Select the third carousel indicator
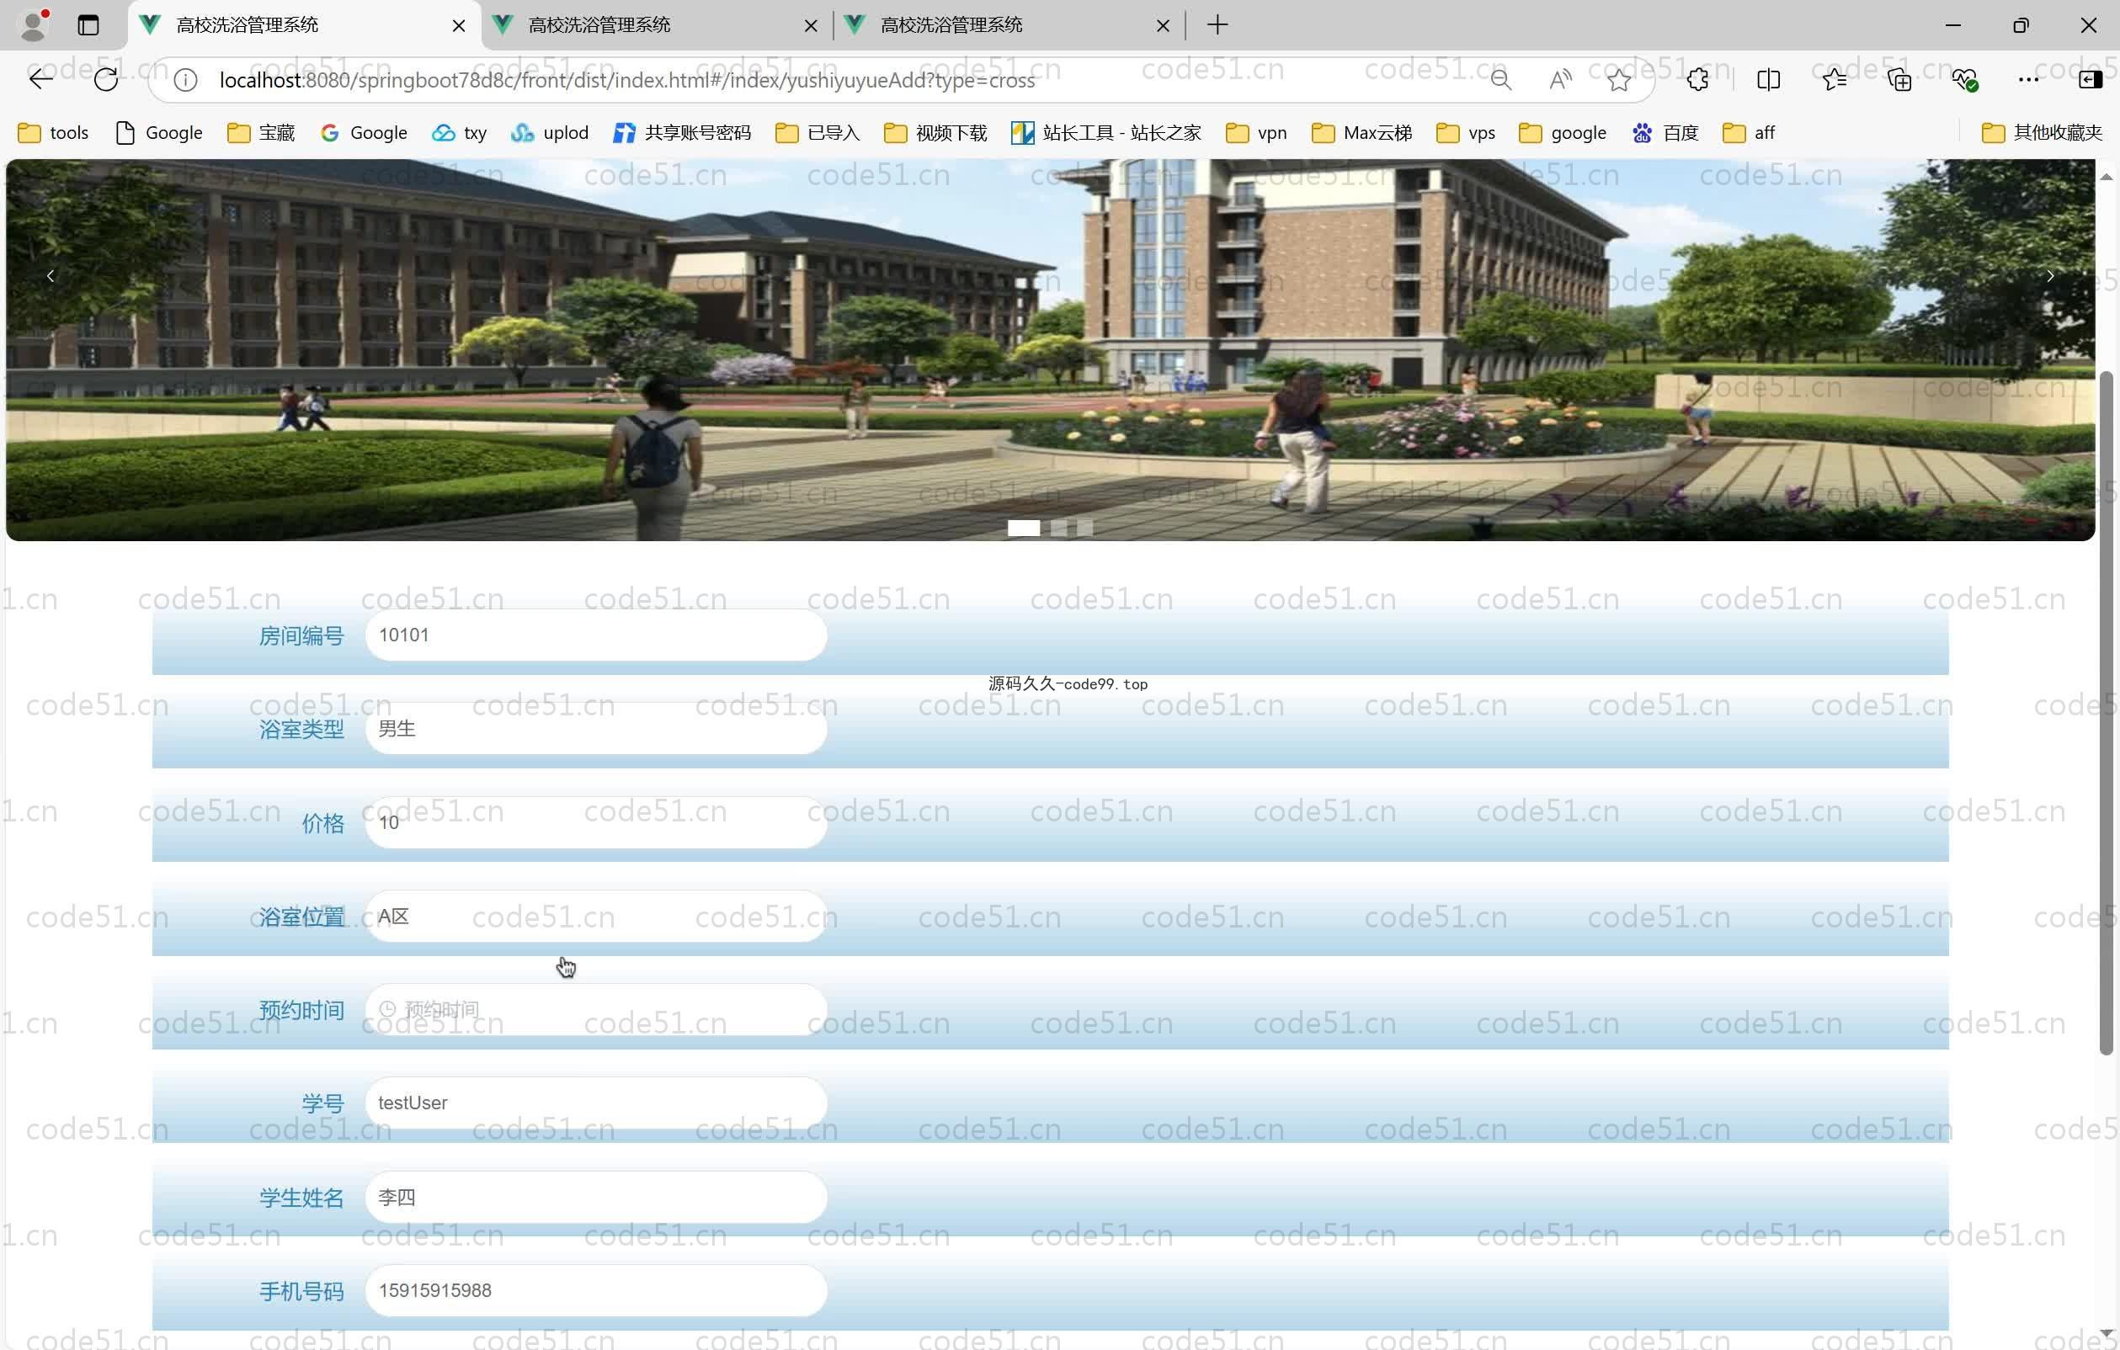This screenshot has height=1350, width=2120. click(1084, 528)
